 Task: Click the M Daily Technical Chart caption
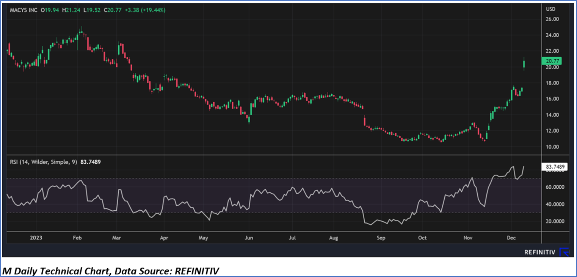(111, 271)
